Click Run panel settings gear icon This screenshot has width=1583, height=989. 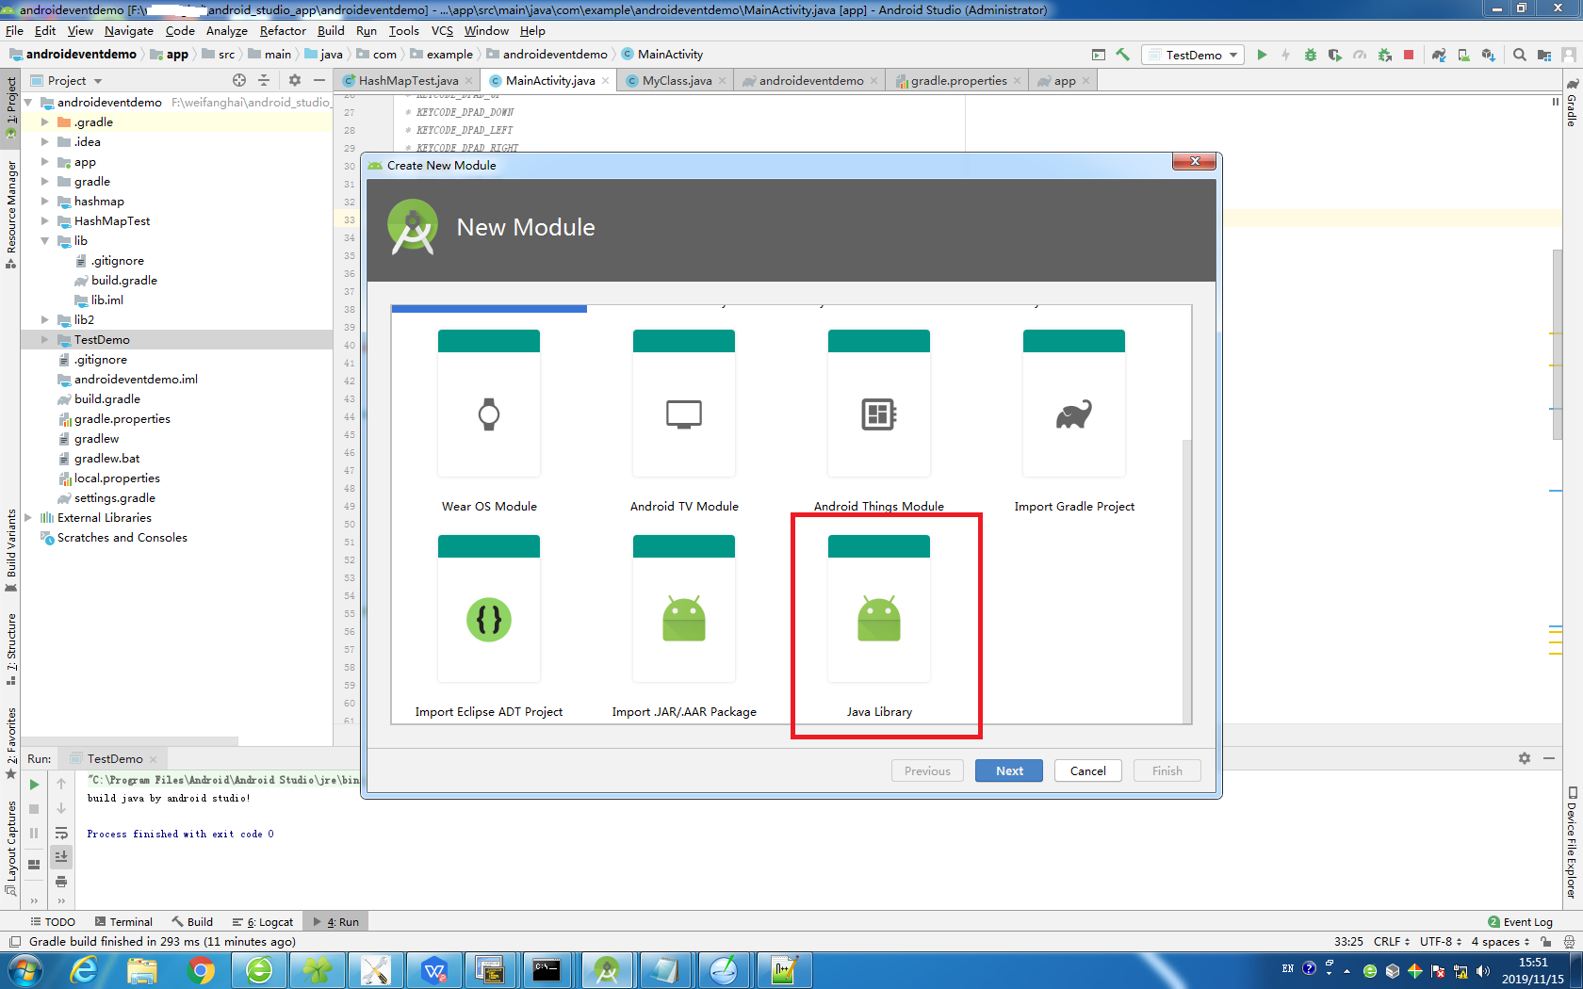point(1525,758)
